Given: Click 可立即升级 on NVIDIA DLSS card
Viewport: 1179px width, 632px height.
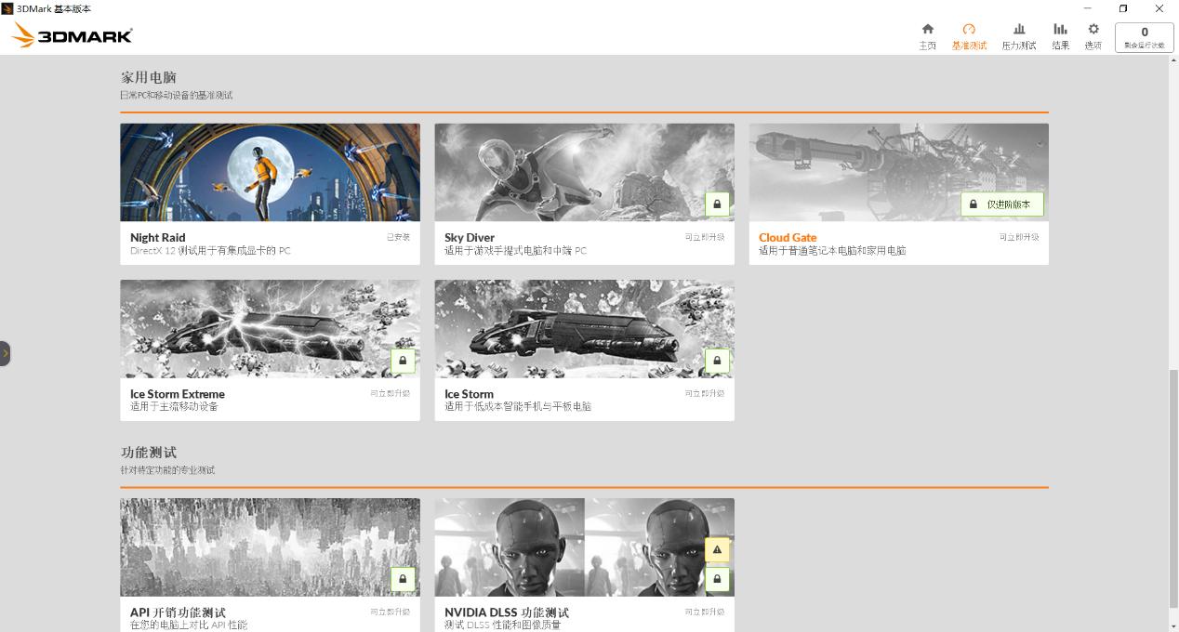Looking at the screenshot, I should point(705,612).
